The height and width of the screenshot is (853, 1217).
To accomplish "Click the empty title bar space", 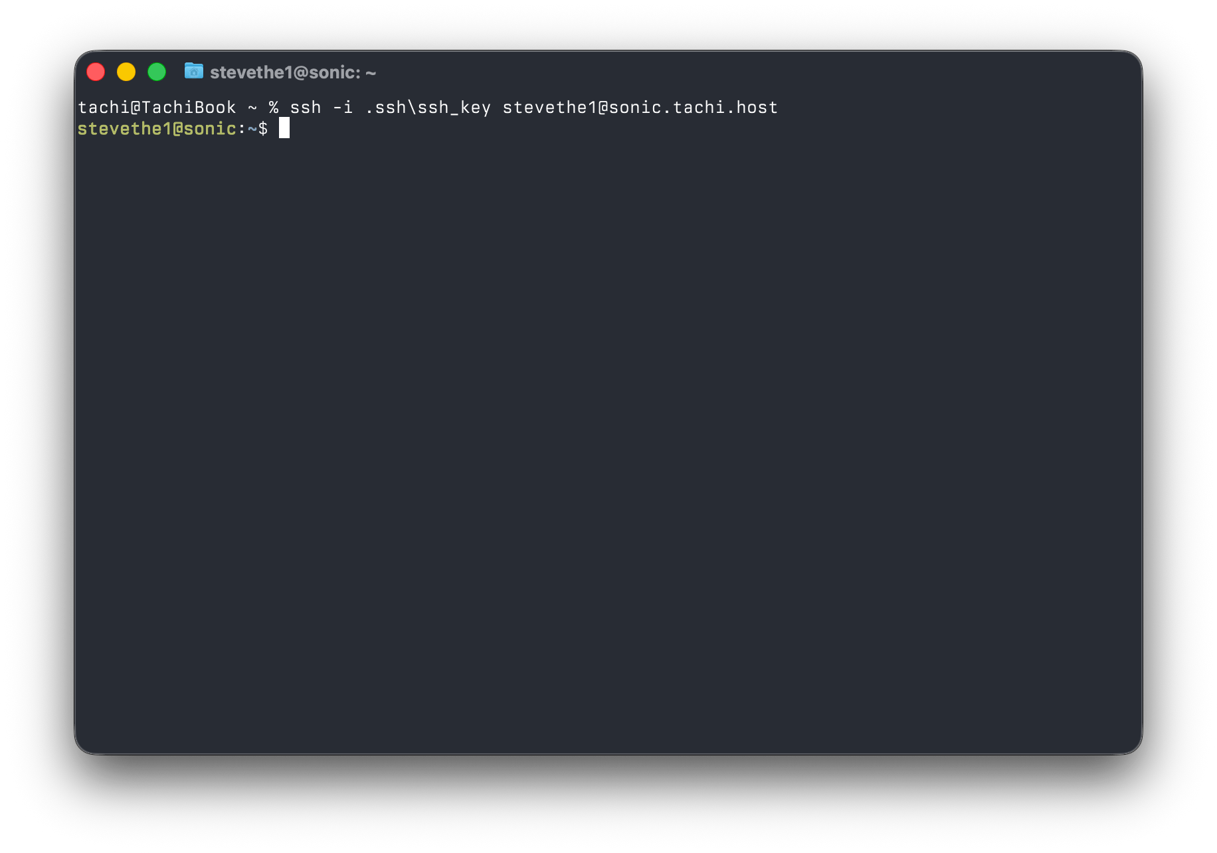I will point(731,72).
